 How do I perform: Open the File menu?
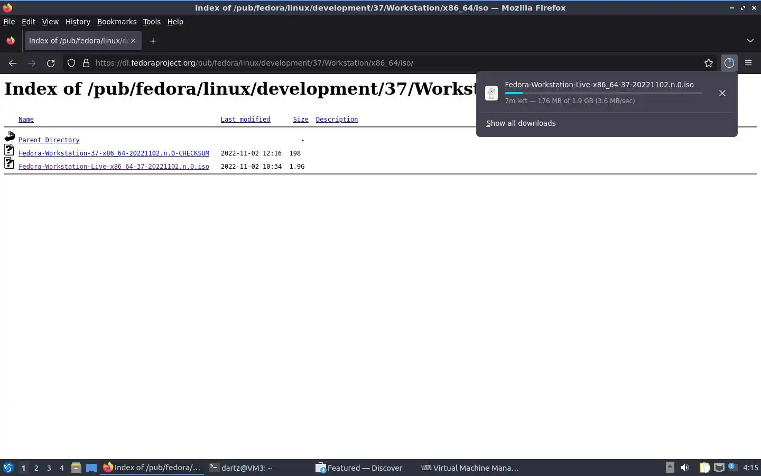pyautogui.click(x=9, y=22)
